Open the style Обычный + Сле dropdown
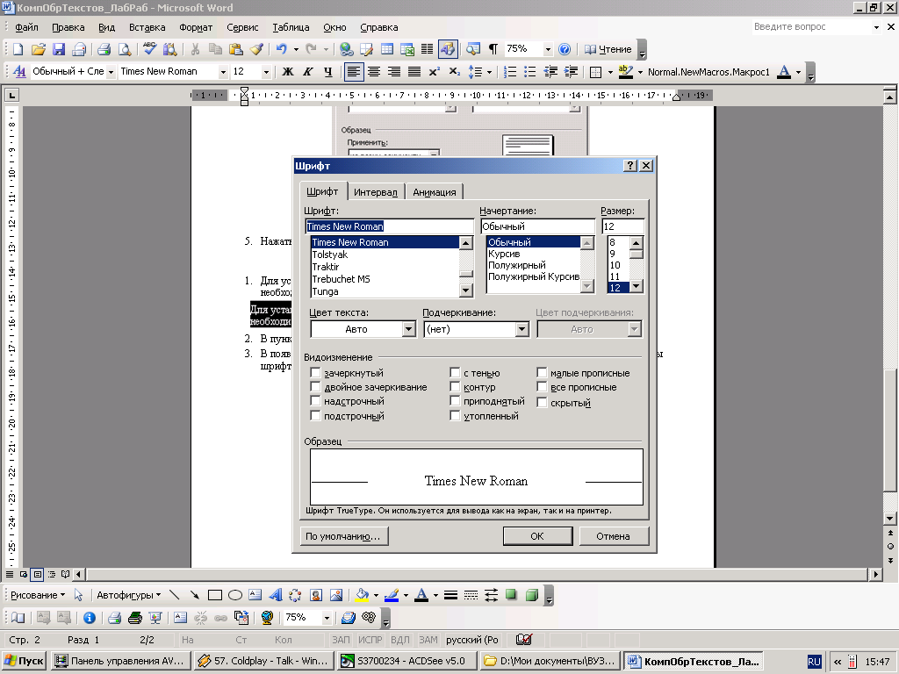Screen dimensions: 899x674 (111, 72)
